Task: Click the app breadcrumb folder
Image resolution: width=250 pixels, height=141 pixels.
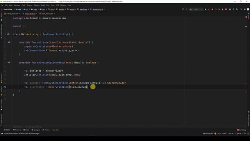Action: [18, 9]
